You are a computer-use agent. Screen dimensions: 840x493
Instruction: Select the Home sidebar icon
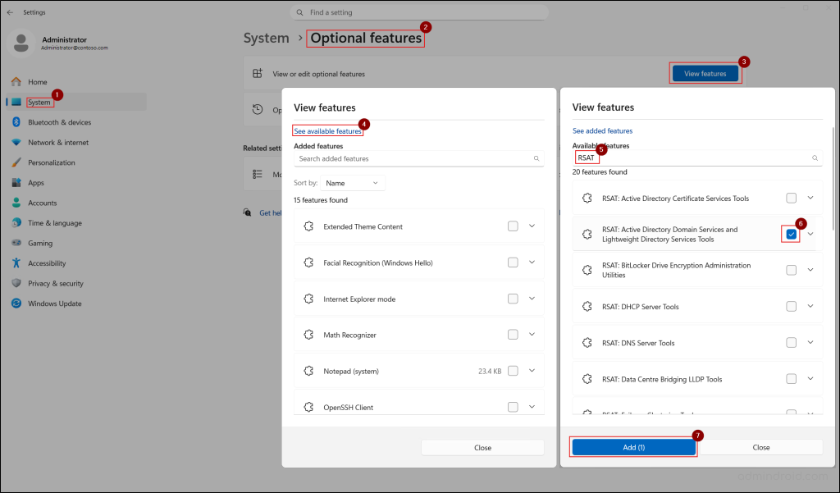click(x=16, y=81)
